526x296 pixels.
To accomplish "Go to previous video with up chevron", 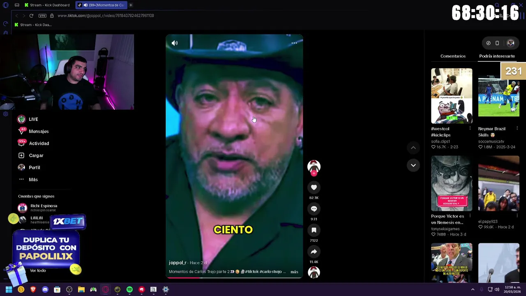I will tap(413, 148).
